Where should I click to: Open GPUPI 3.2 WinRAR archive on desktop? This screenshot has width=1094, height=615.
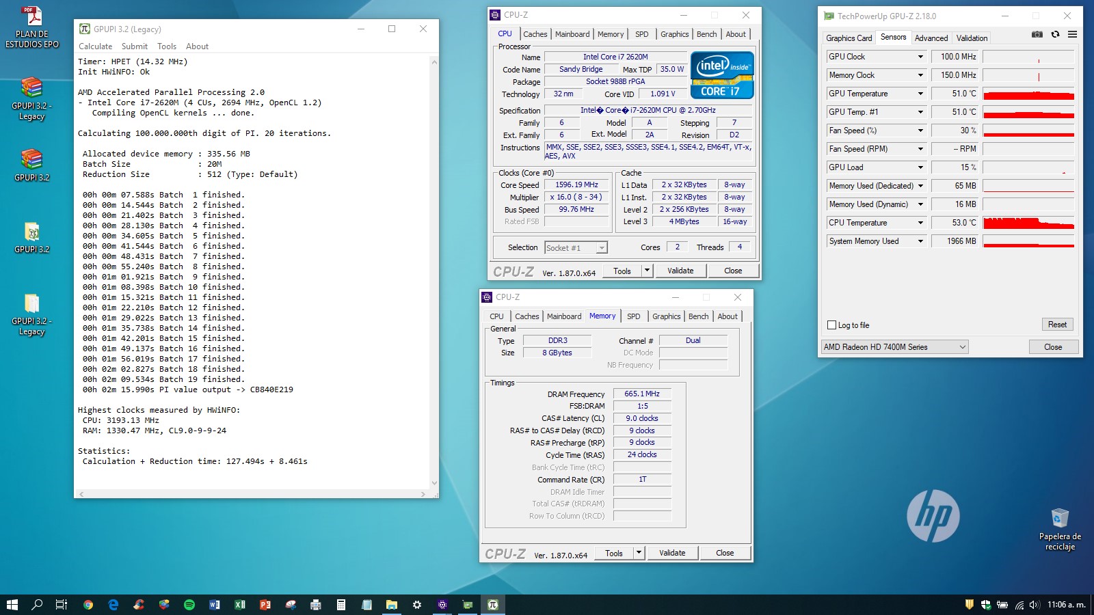click(x=32, y=165)
